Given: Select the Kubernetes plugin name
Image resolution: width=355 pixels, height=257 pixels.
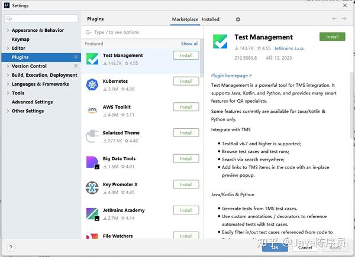Looking at the screenshot, I should (115, 81).
